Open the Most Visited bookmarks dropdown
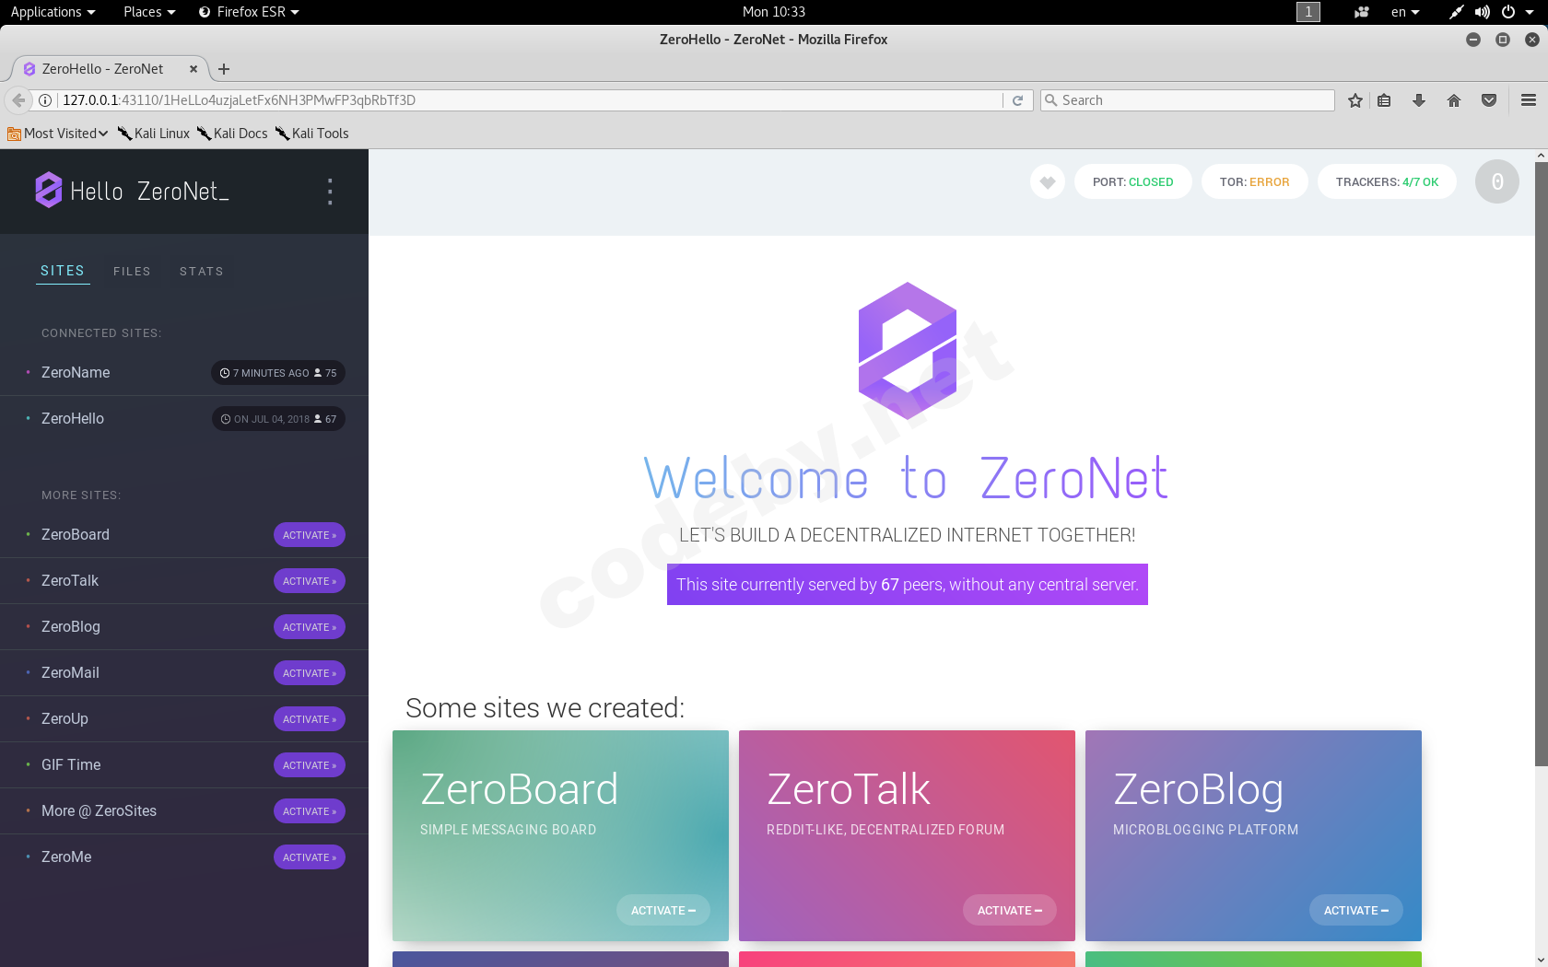This screenshot has width=1548, height=967. tap(57, 134)
